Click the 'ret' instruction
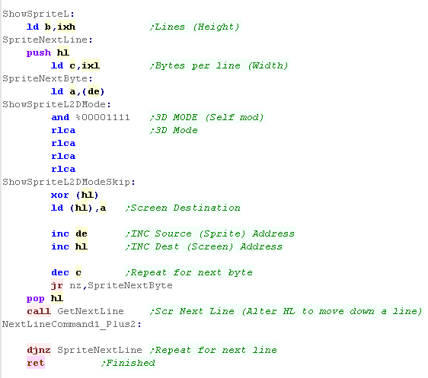The height and width of the screenshot is (378, 428). tap(36, 363)
